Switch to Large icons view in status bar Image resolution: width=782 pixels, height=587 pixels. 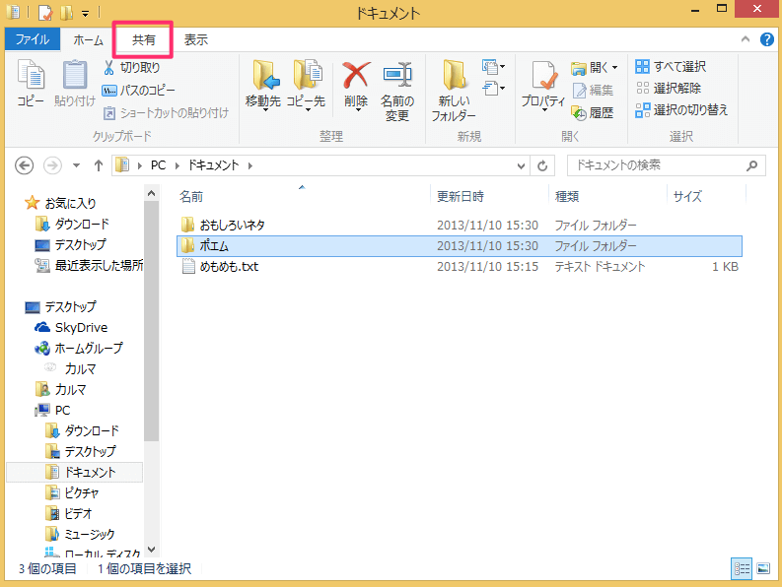(763, 568)
